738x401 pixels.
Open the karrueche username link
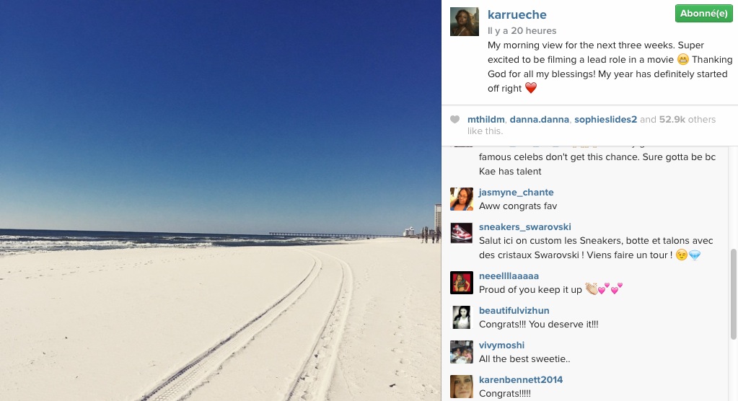click(x=517, y=14)
